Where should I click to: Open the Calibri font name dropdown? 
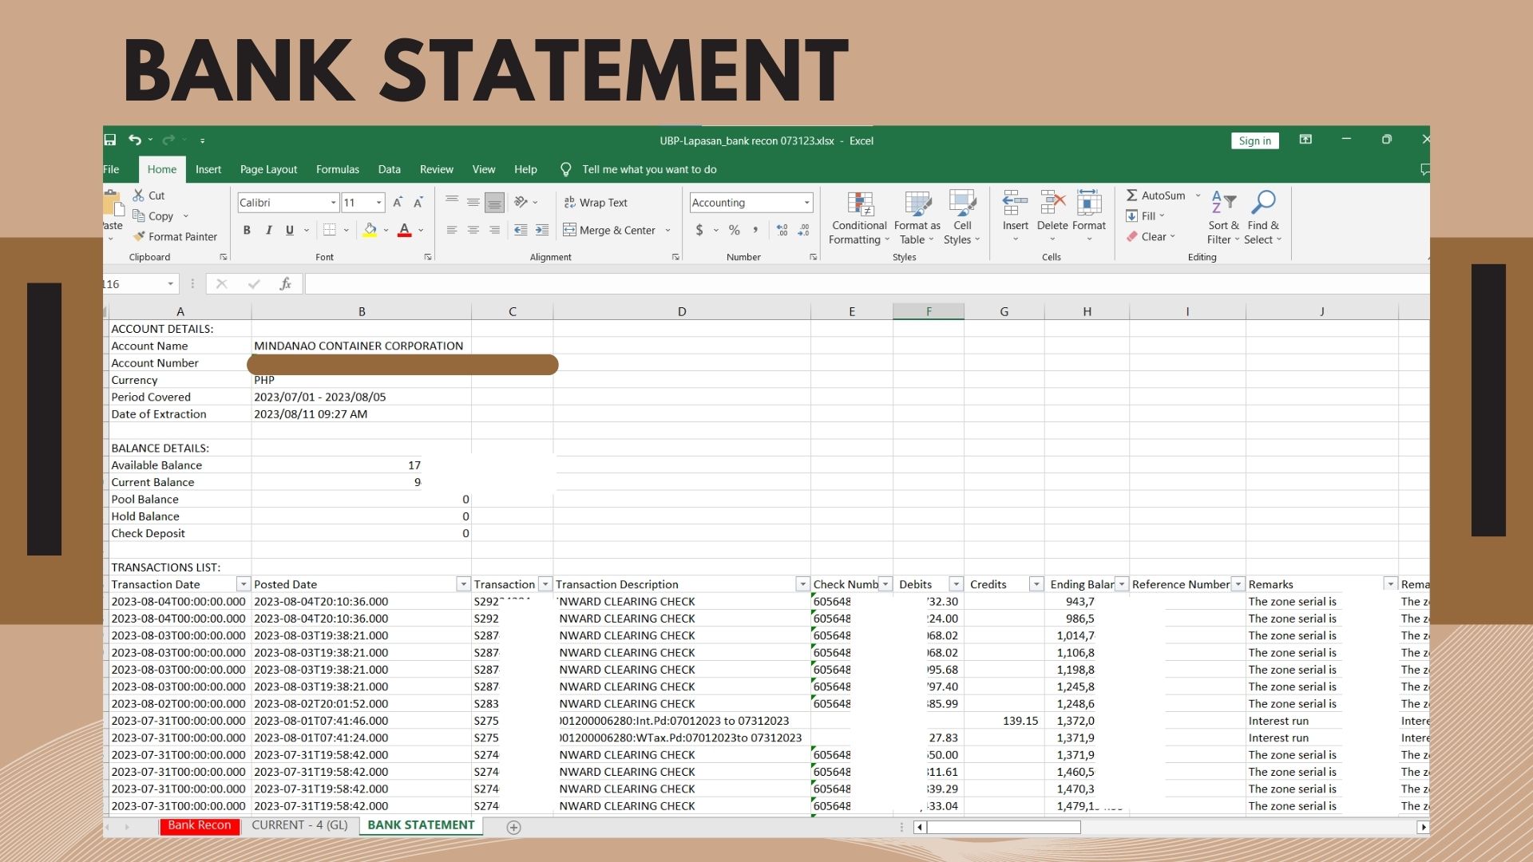click(x=333, y=203)
